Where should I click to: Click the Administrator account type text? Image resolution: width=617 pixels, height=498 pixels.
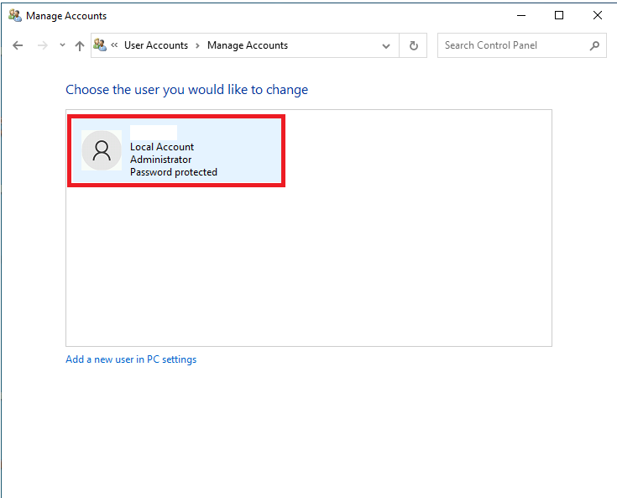pyautogui.click(x=161, y=160)
